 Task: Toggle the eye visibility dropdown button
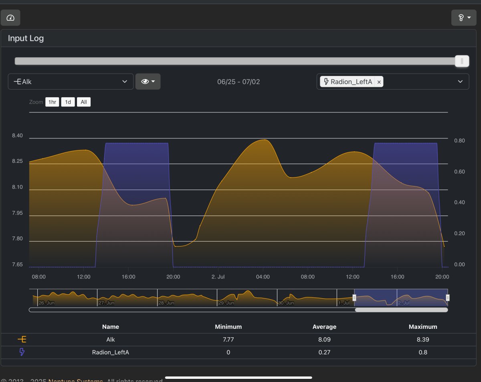coord(148,82)
